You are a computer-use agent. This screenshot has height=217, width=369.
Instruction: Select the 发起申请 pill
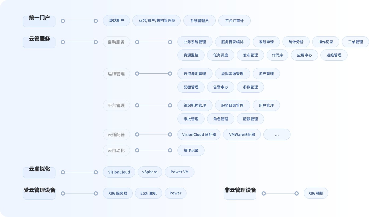click(266, 42)
